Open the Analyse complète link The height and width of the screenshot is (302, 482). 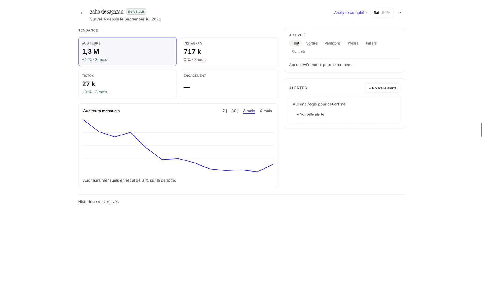coord(350,13)
